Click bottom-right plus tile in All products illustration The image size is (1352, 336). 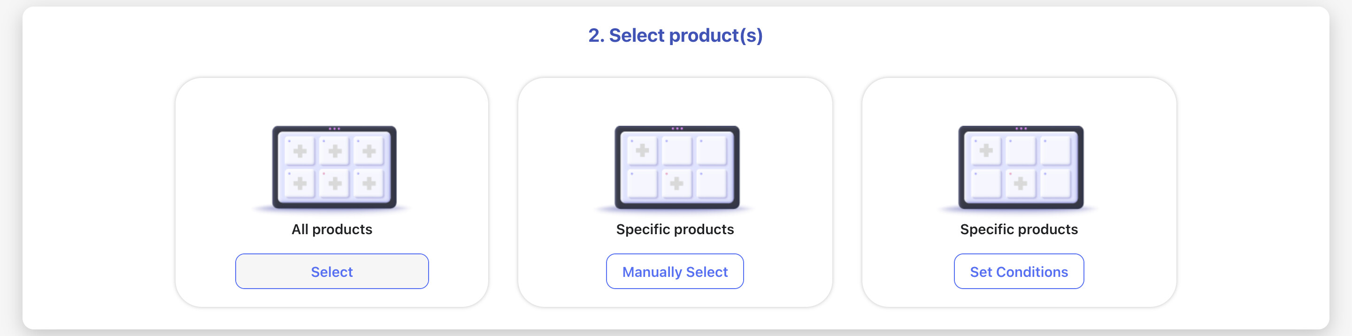(369, 183)
